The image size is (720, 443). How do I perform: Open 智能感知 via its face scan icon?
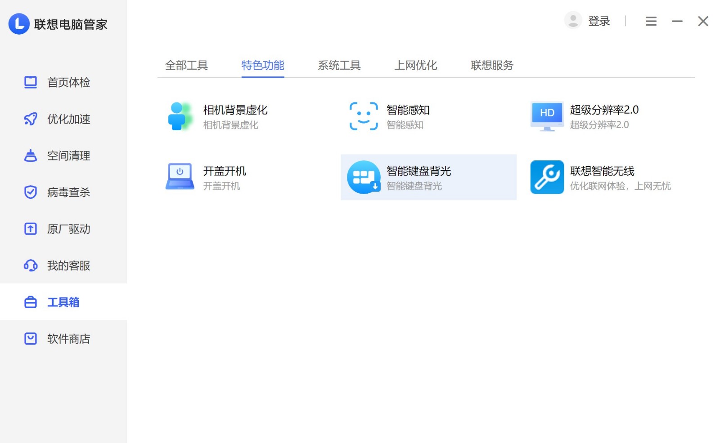[364, 116]
